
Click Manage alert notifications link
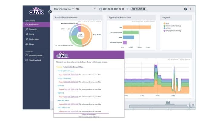[x=89, y=114]
